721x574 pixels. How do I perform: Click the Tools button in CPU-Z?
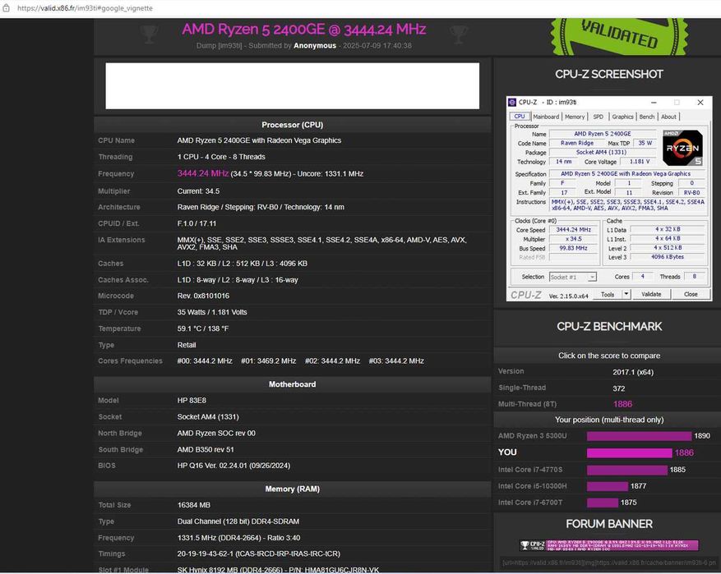[x=608, y=294]
